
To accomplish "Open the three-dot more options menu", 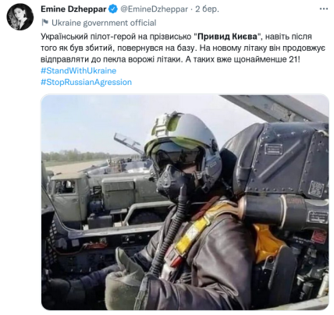I will (324, 9).
